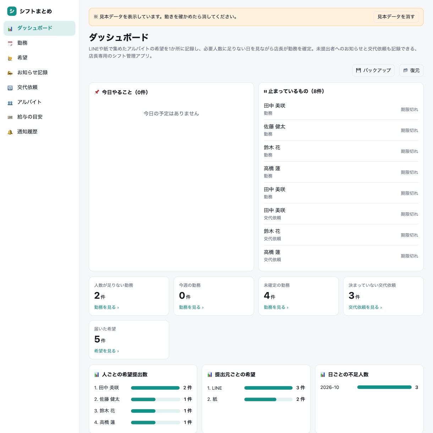Open 高橋 蓮 勤務 row in 止まっているもの
The image size is (433, 433).
pyautogui.click(x=341, y=172)
